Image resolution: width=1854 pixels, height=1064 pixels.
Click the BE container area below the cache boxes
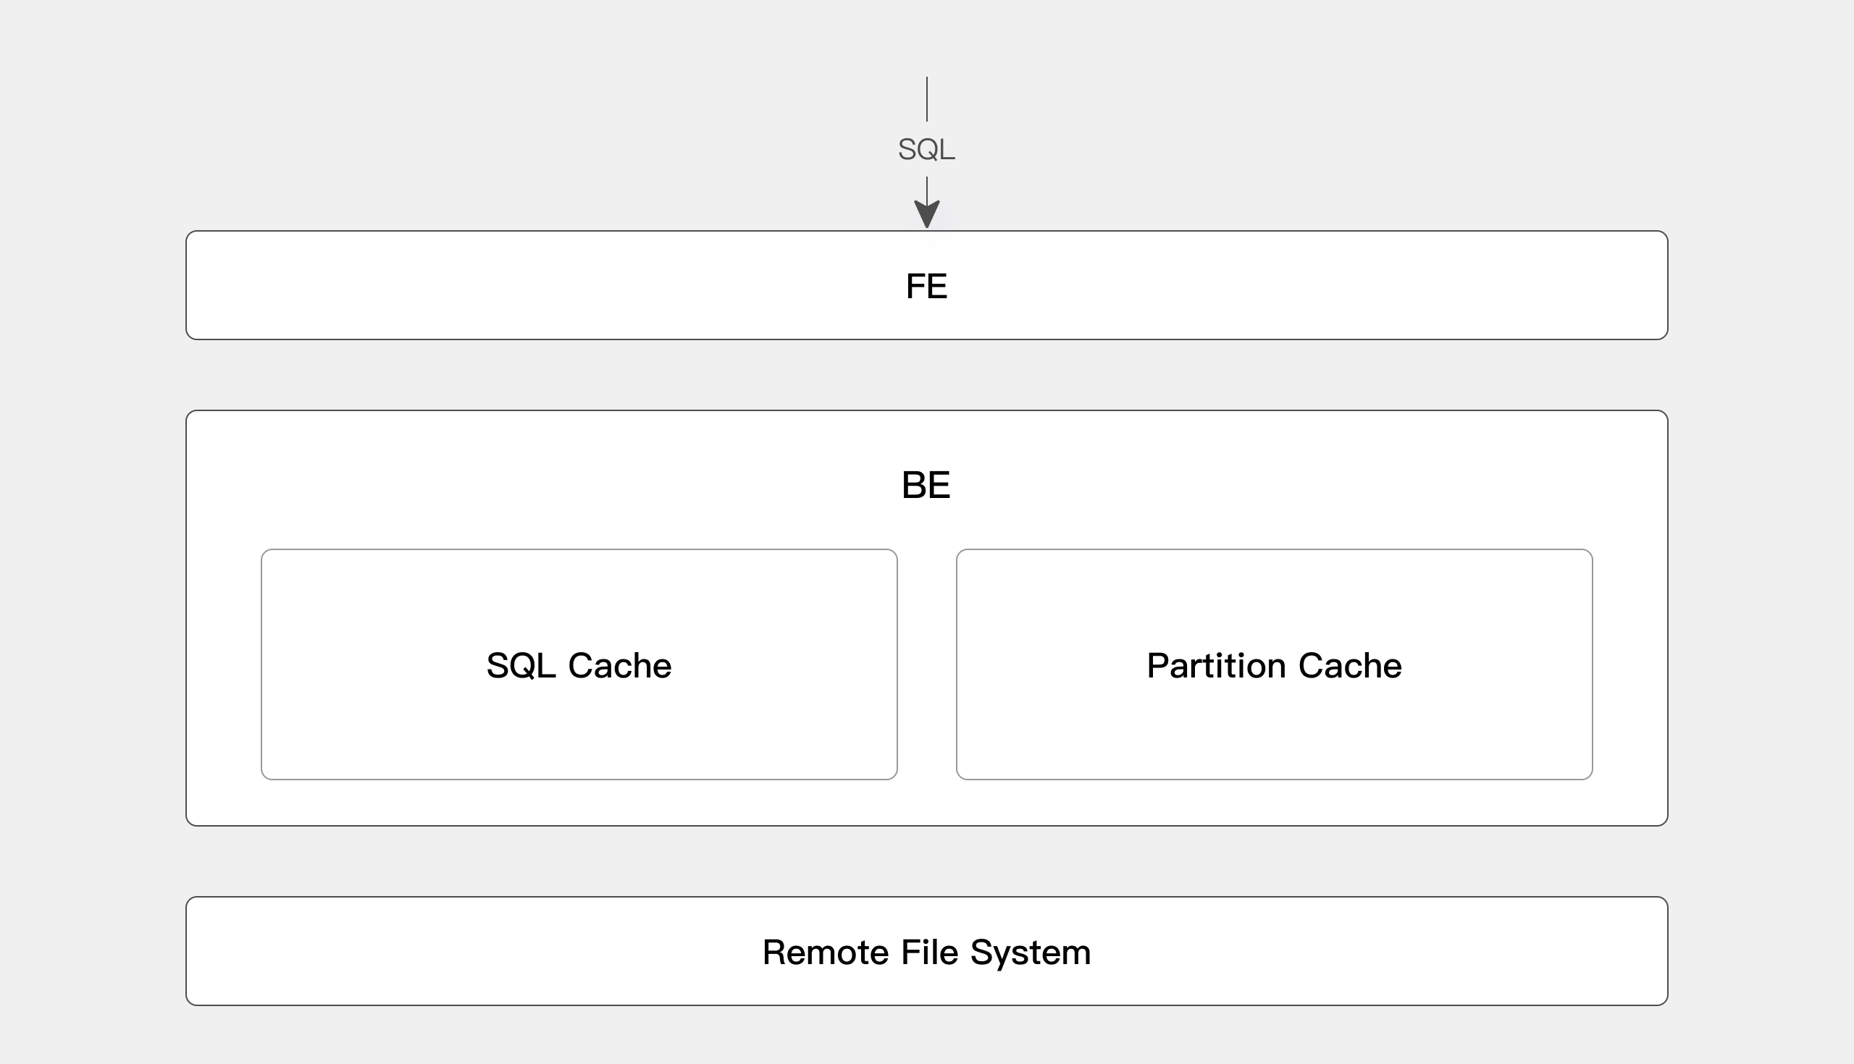(927, 803)
